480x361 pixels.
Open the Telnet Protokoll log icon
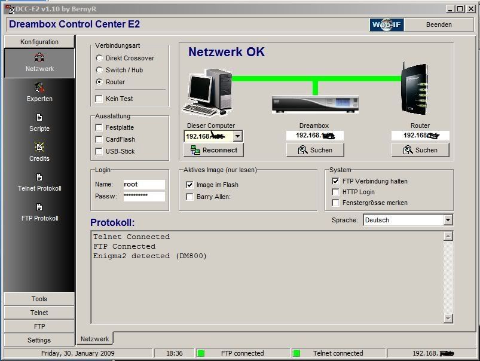click(39, 178)
